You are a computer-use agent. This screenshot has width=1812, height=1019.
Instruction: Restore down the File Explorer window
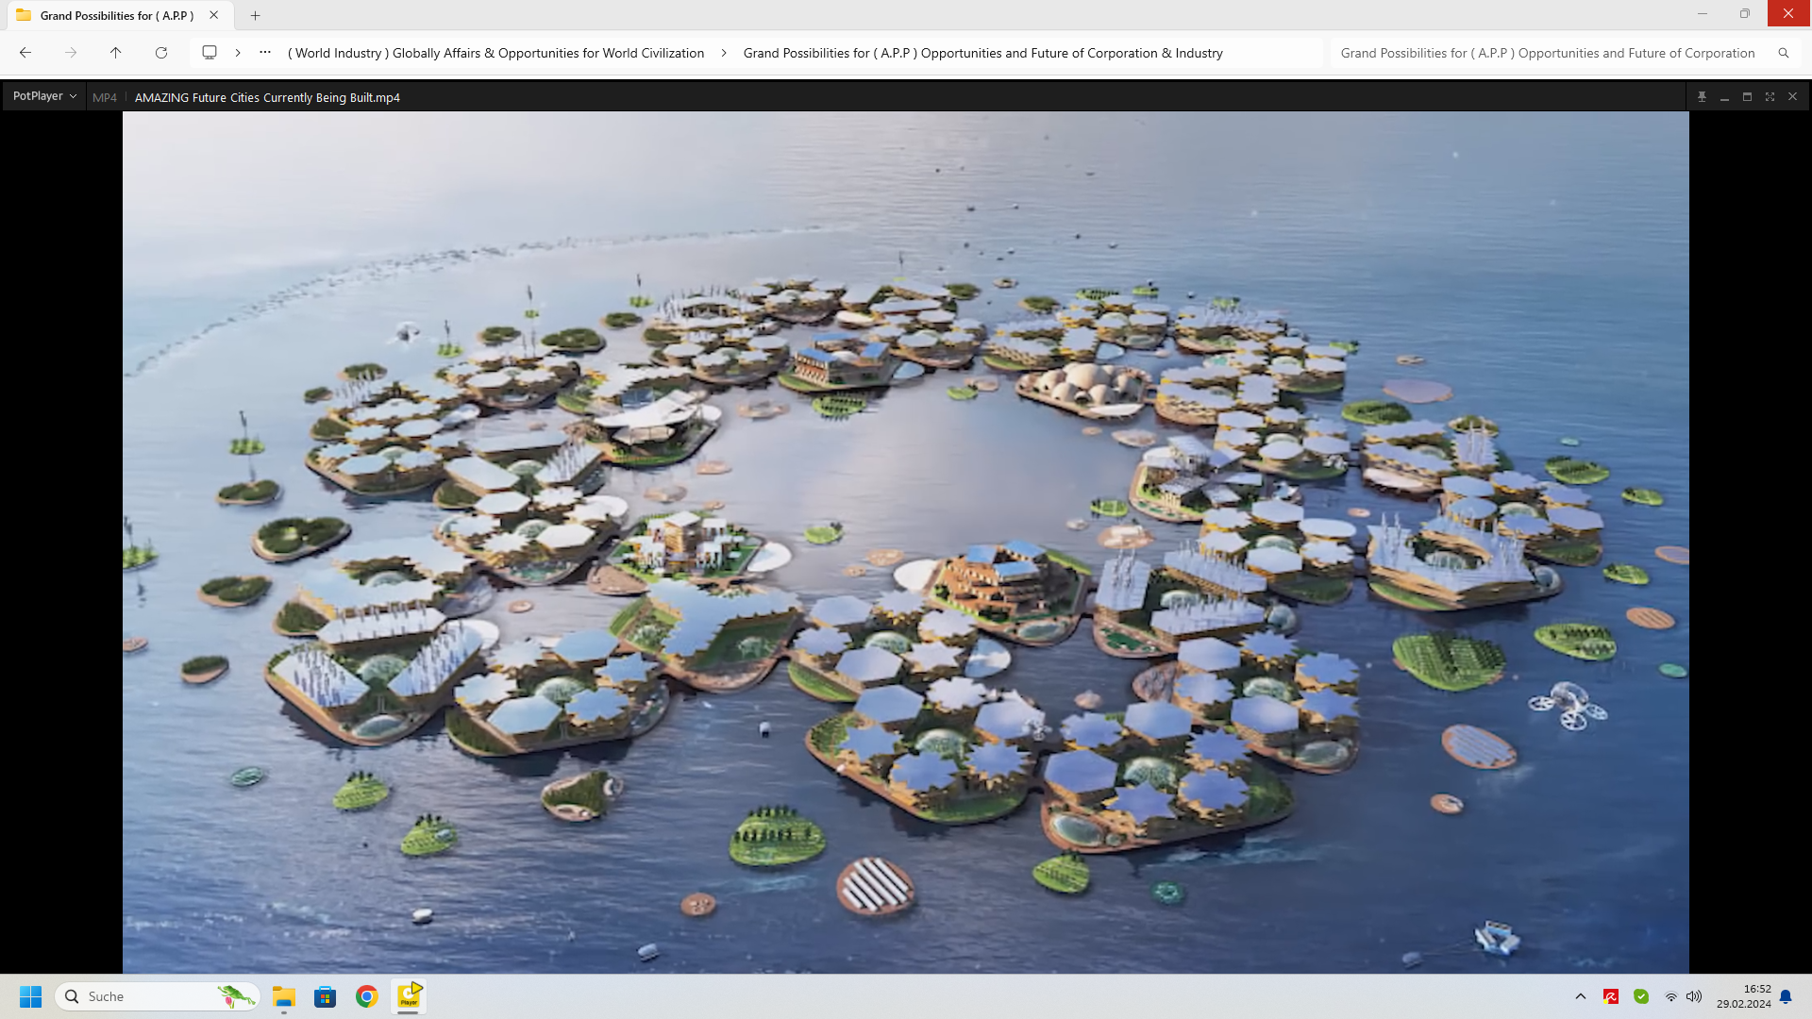pos(1745,14)
